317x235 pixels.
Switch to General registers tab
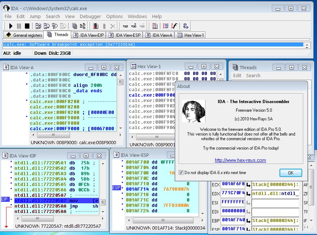[24, 35]
